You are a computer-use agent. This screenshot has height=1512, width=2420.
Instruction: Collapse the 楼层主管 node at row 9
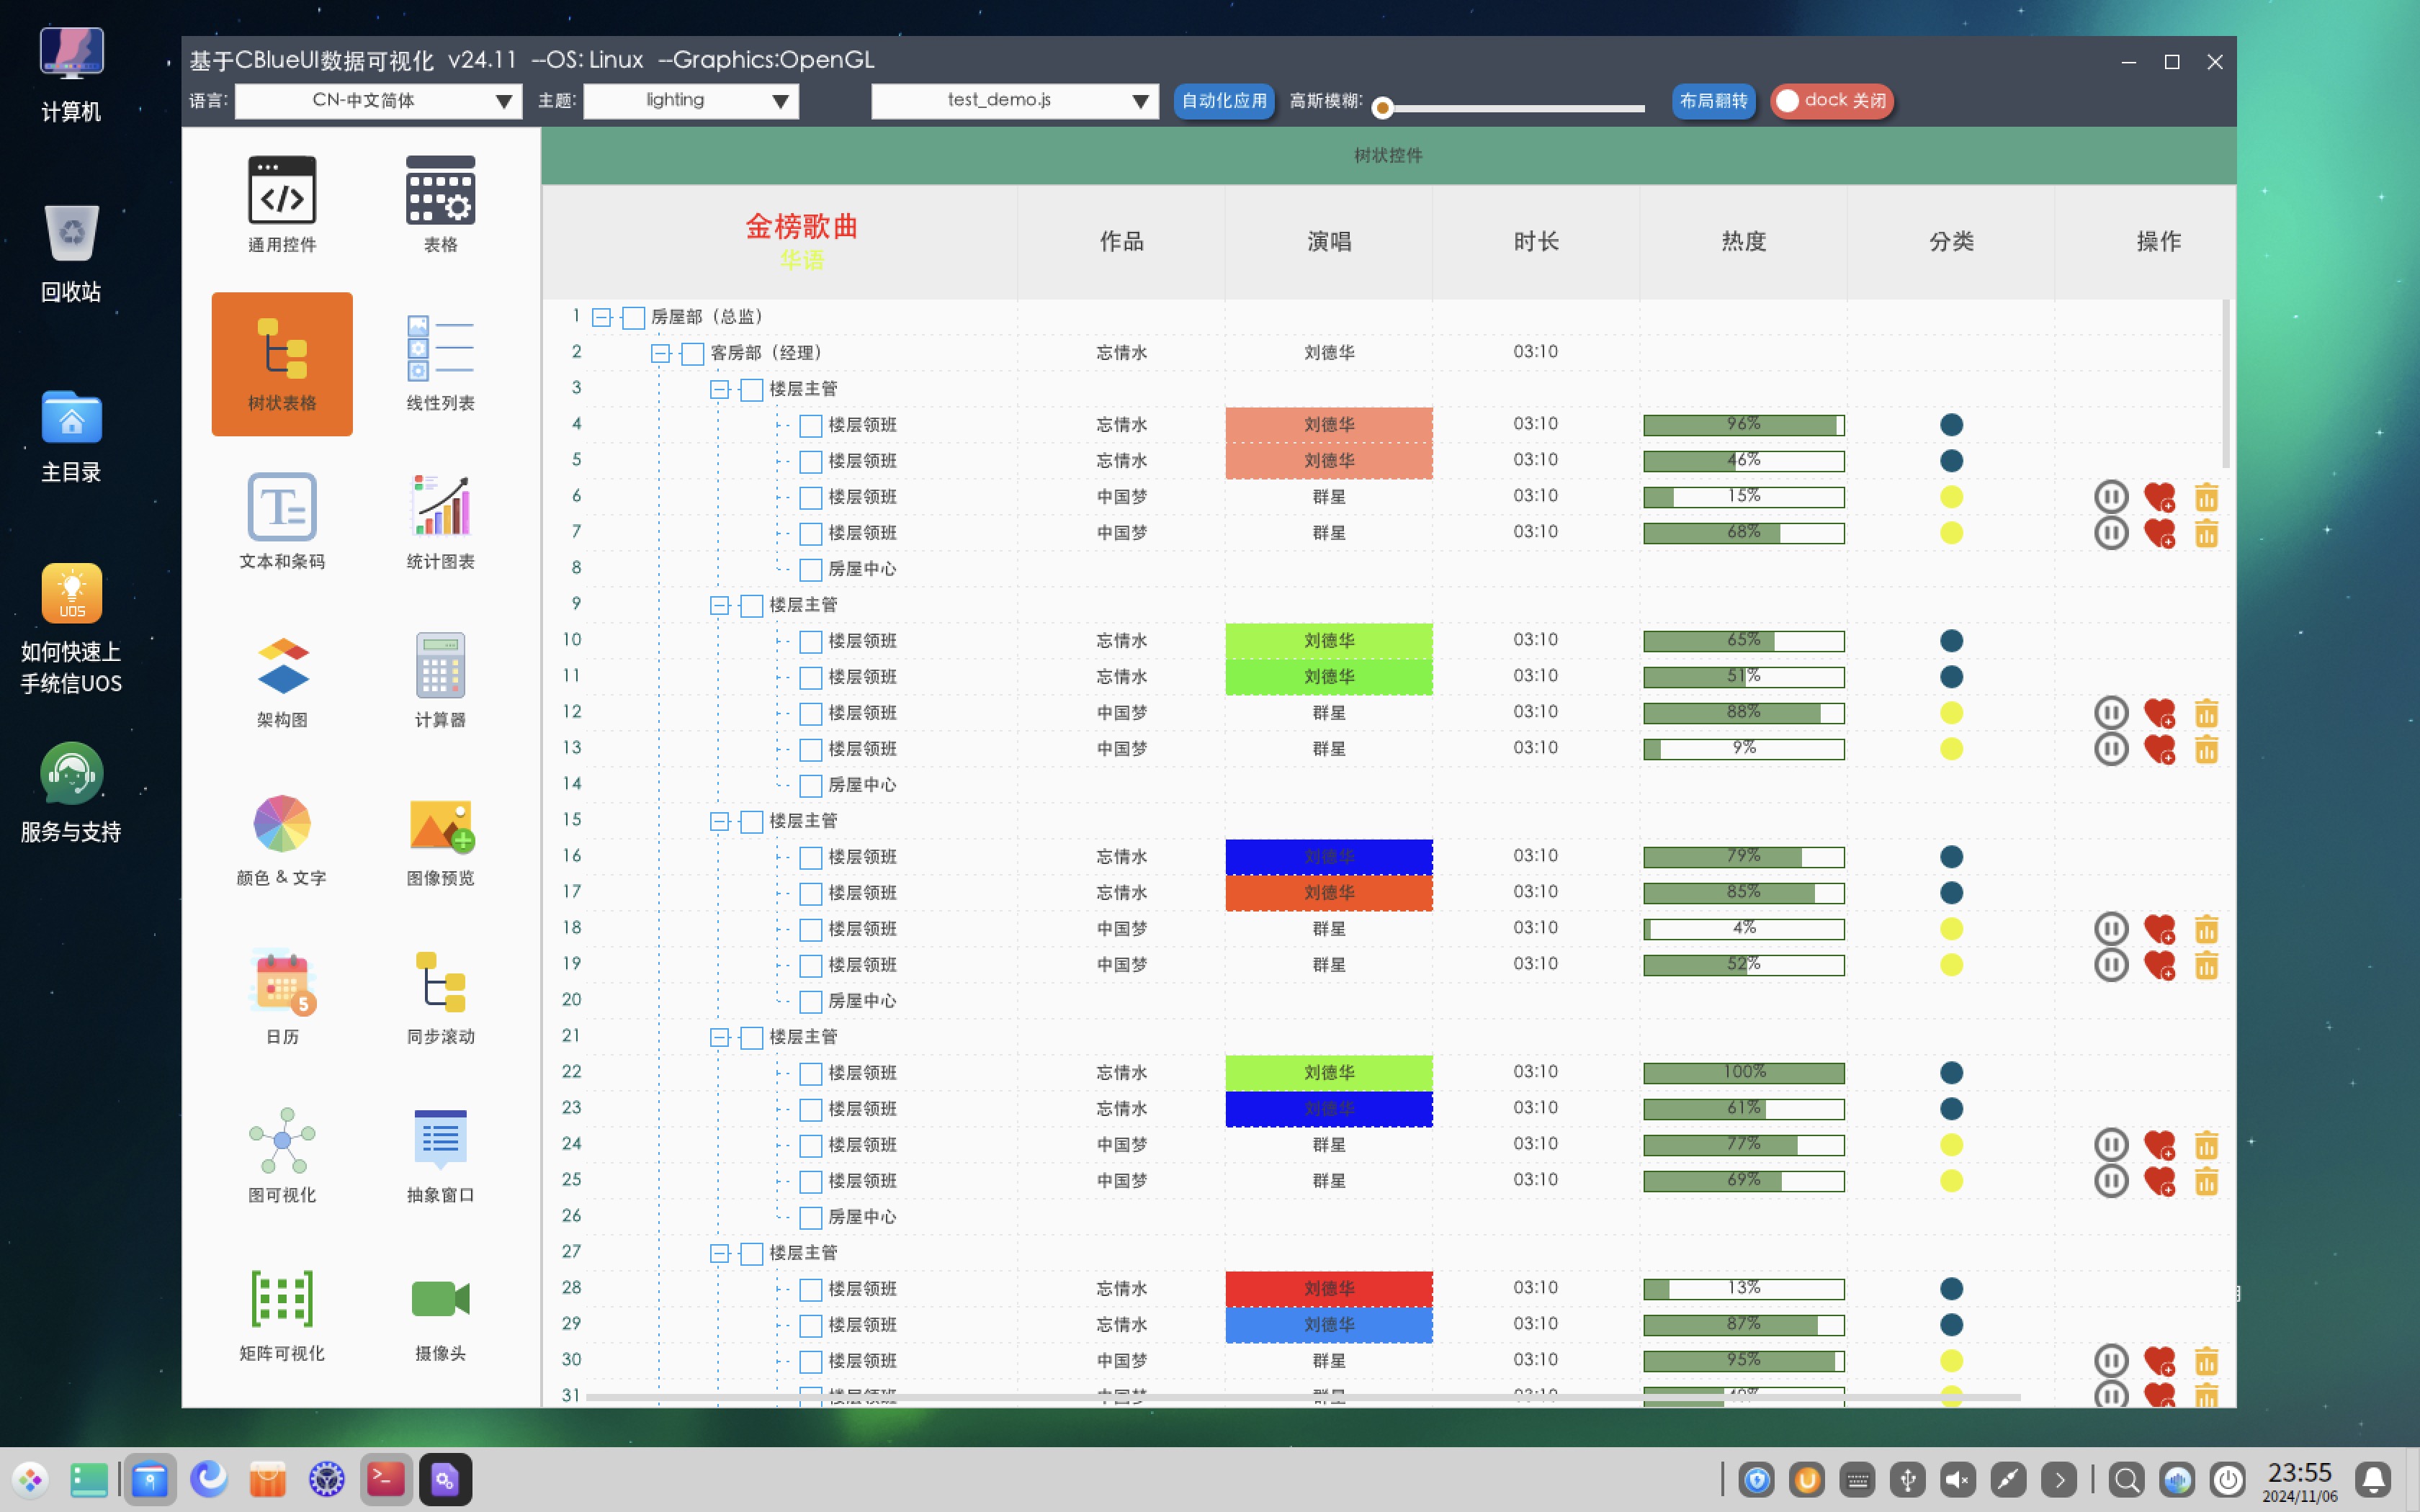[719, 605]
